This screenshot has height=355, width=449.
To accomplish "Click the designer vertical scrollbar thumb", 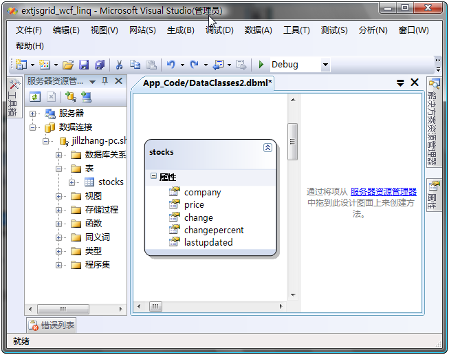I will click(292, 141).
